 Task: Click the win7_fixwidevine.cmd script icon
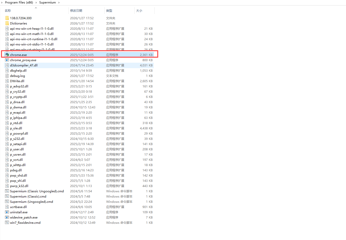coord(7,223)
